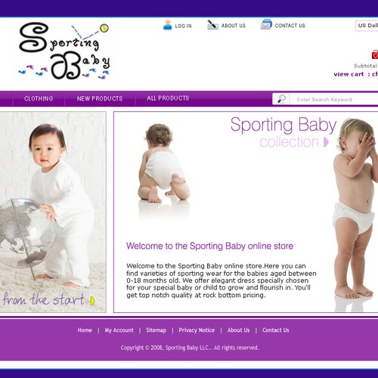Click the collection arrow icon
This screenshot has height=378, width=378.
326,142
